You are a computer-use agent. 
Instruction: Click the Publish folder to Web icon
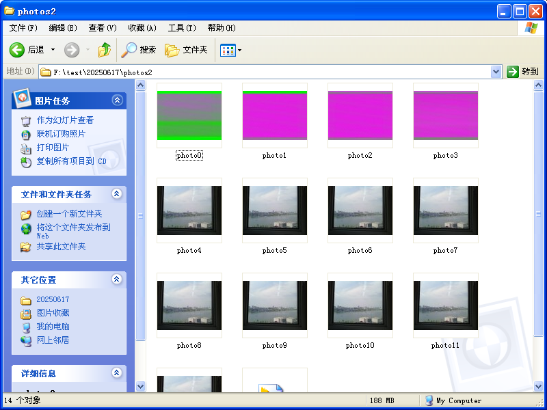pyautogui.click(x=26, y=228)
